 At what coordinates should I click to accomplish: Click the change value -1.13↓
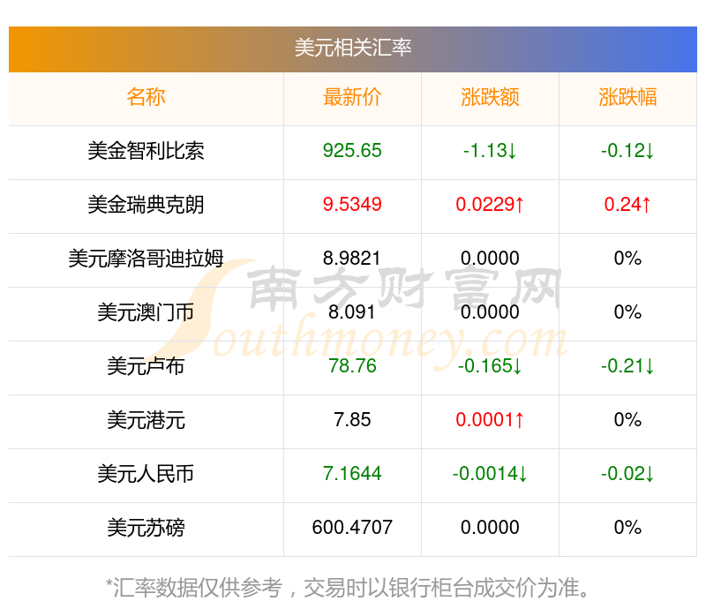pyautogui.click(x=490, y=150)
